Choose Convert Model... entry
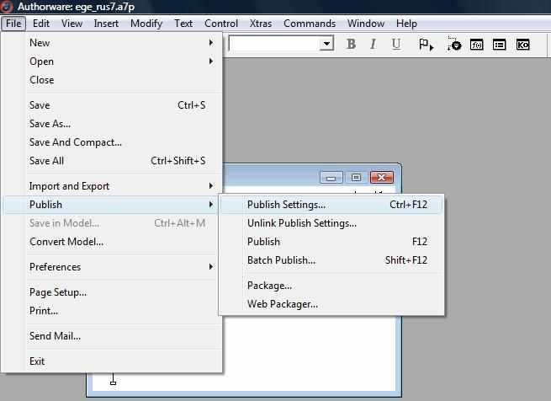 [x=121, y=242]
